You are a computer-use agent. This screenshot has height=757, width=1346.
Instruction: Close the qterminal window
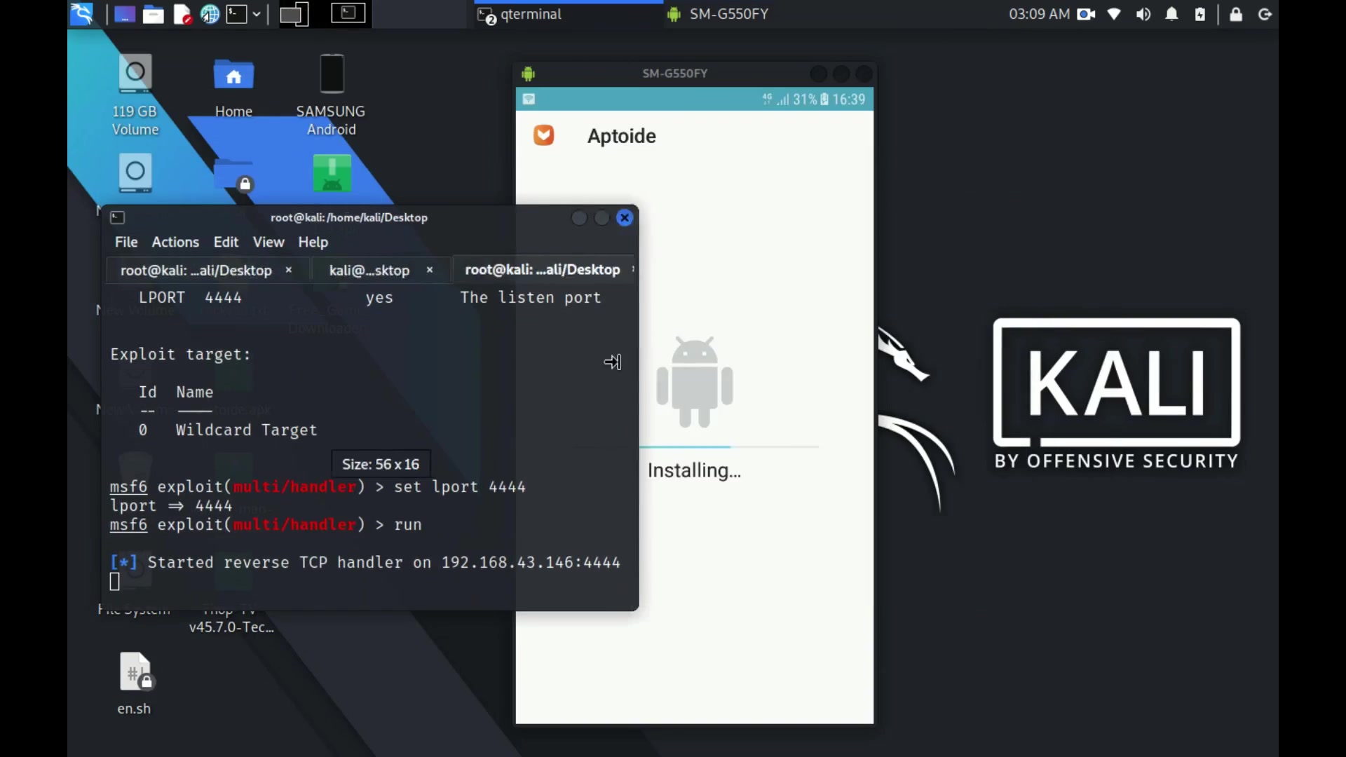[x=625, y=218]
